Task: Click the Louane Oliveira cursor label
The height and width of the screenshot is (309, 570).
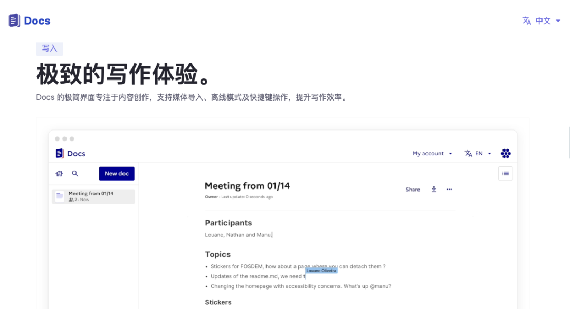Action: (x=321, y=271)
